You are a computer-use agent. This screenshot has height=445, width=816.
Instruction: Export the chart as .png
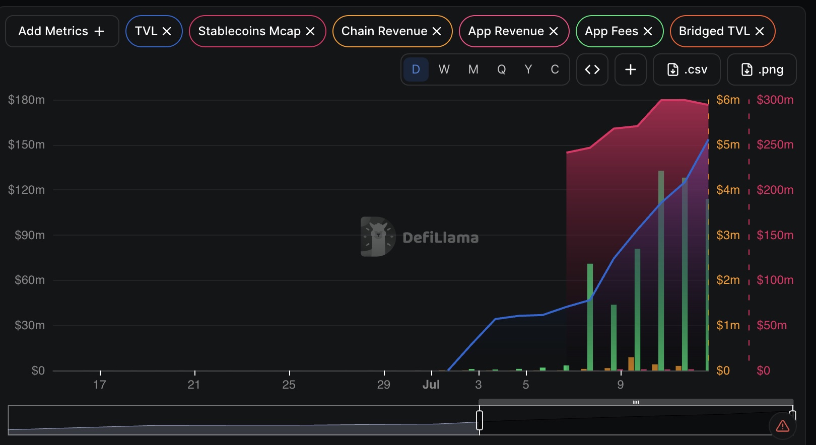click(762, 69)
